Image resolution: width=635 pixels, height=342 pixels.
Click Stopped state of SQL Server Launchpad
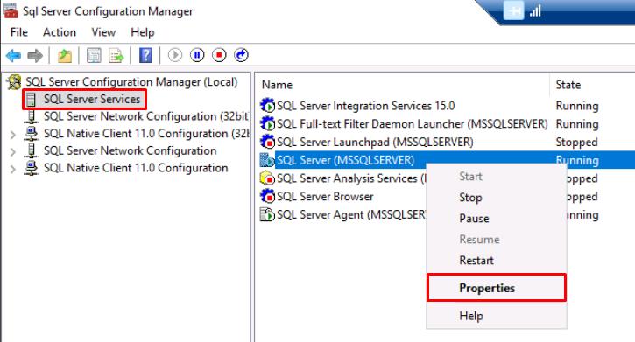[576, 143]
